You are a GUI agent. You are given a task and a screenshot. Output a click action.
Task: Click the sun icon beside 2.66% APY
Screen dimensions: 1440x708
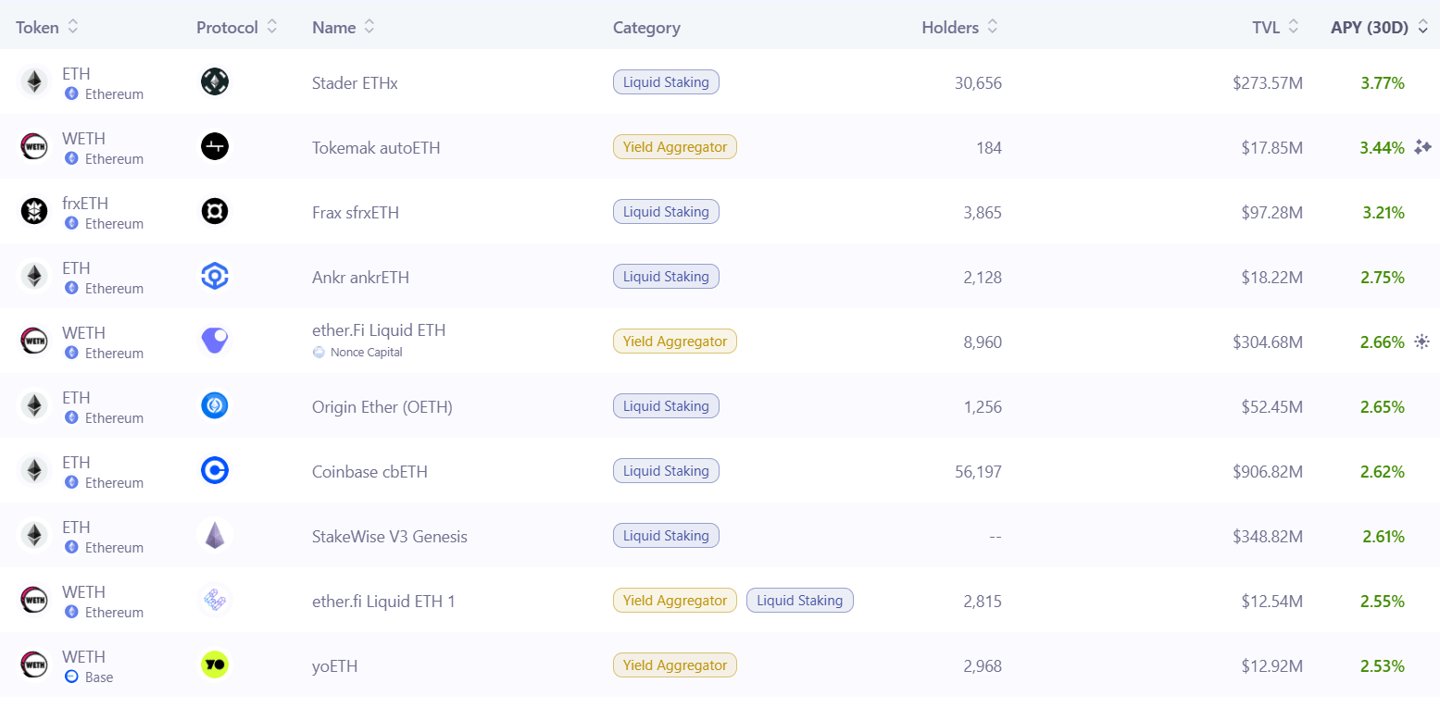[x=1422, y=342]
